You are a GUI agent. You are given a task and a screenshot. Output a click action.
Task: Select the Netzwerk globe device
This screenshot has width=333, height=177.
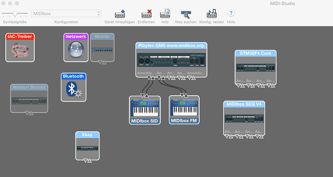tap(76, 48)
